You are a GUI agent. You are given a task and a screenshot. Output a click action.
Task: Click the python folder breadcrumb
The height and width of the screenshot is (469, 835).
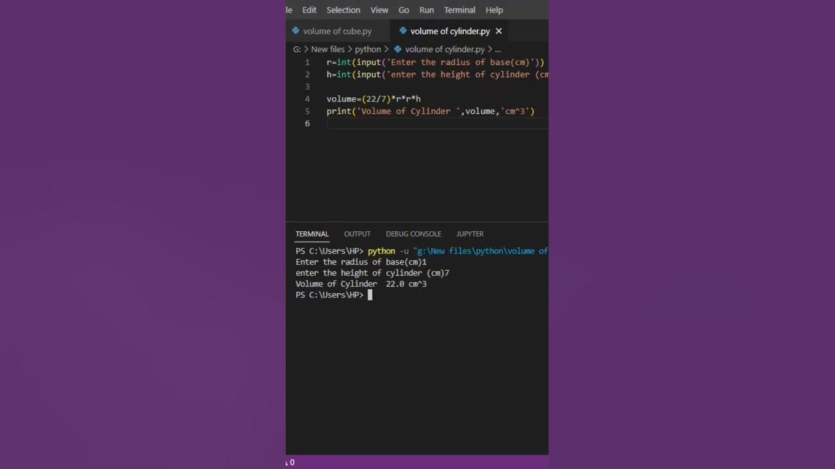368,50
